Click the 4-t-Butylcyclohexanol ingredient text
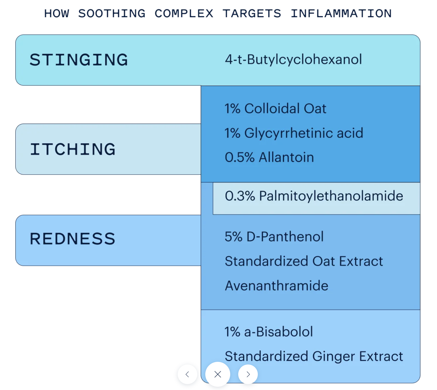This screenshot has width=437, height=390. tap(293, 60)
